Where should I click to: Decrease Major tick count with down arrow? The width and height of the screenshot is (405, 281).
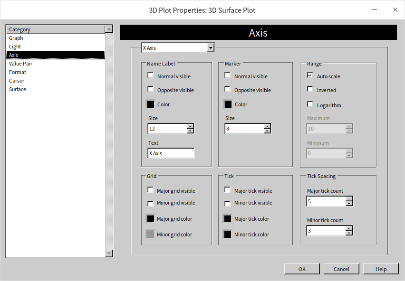pos(349,204)
